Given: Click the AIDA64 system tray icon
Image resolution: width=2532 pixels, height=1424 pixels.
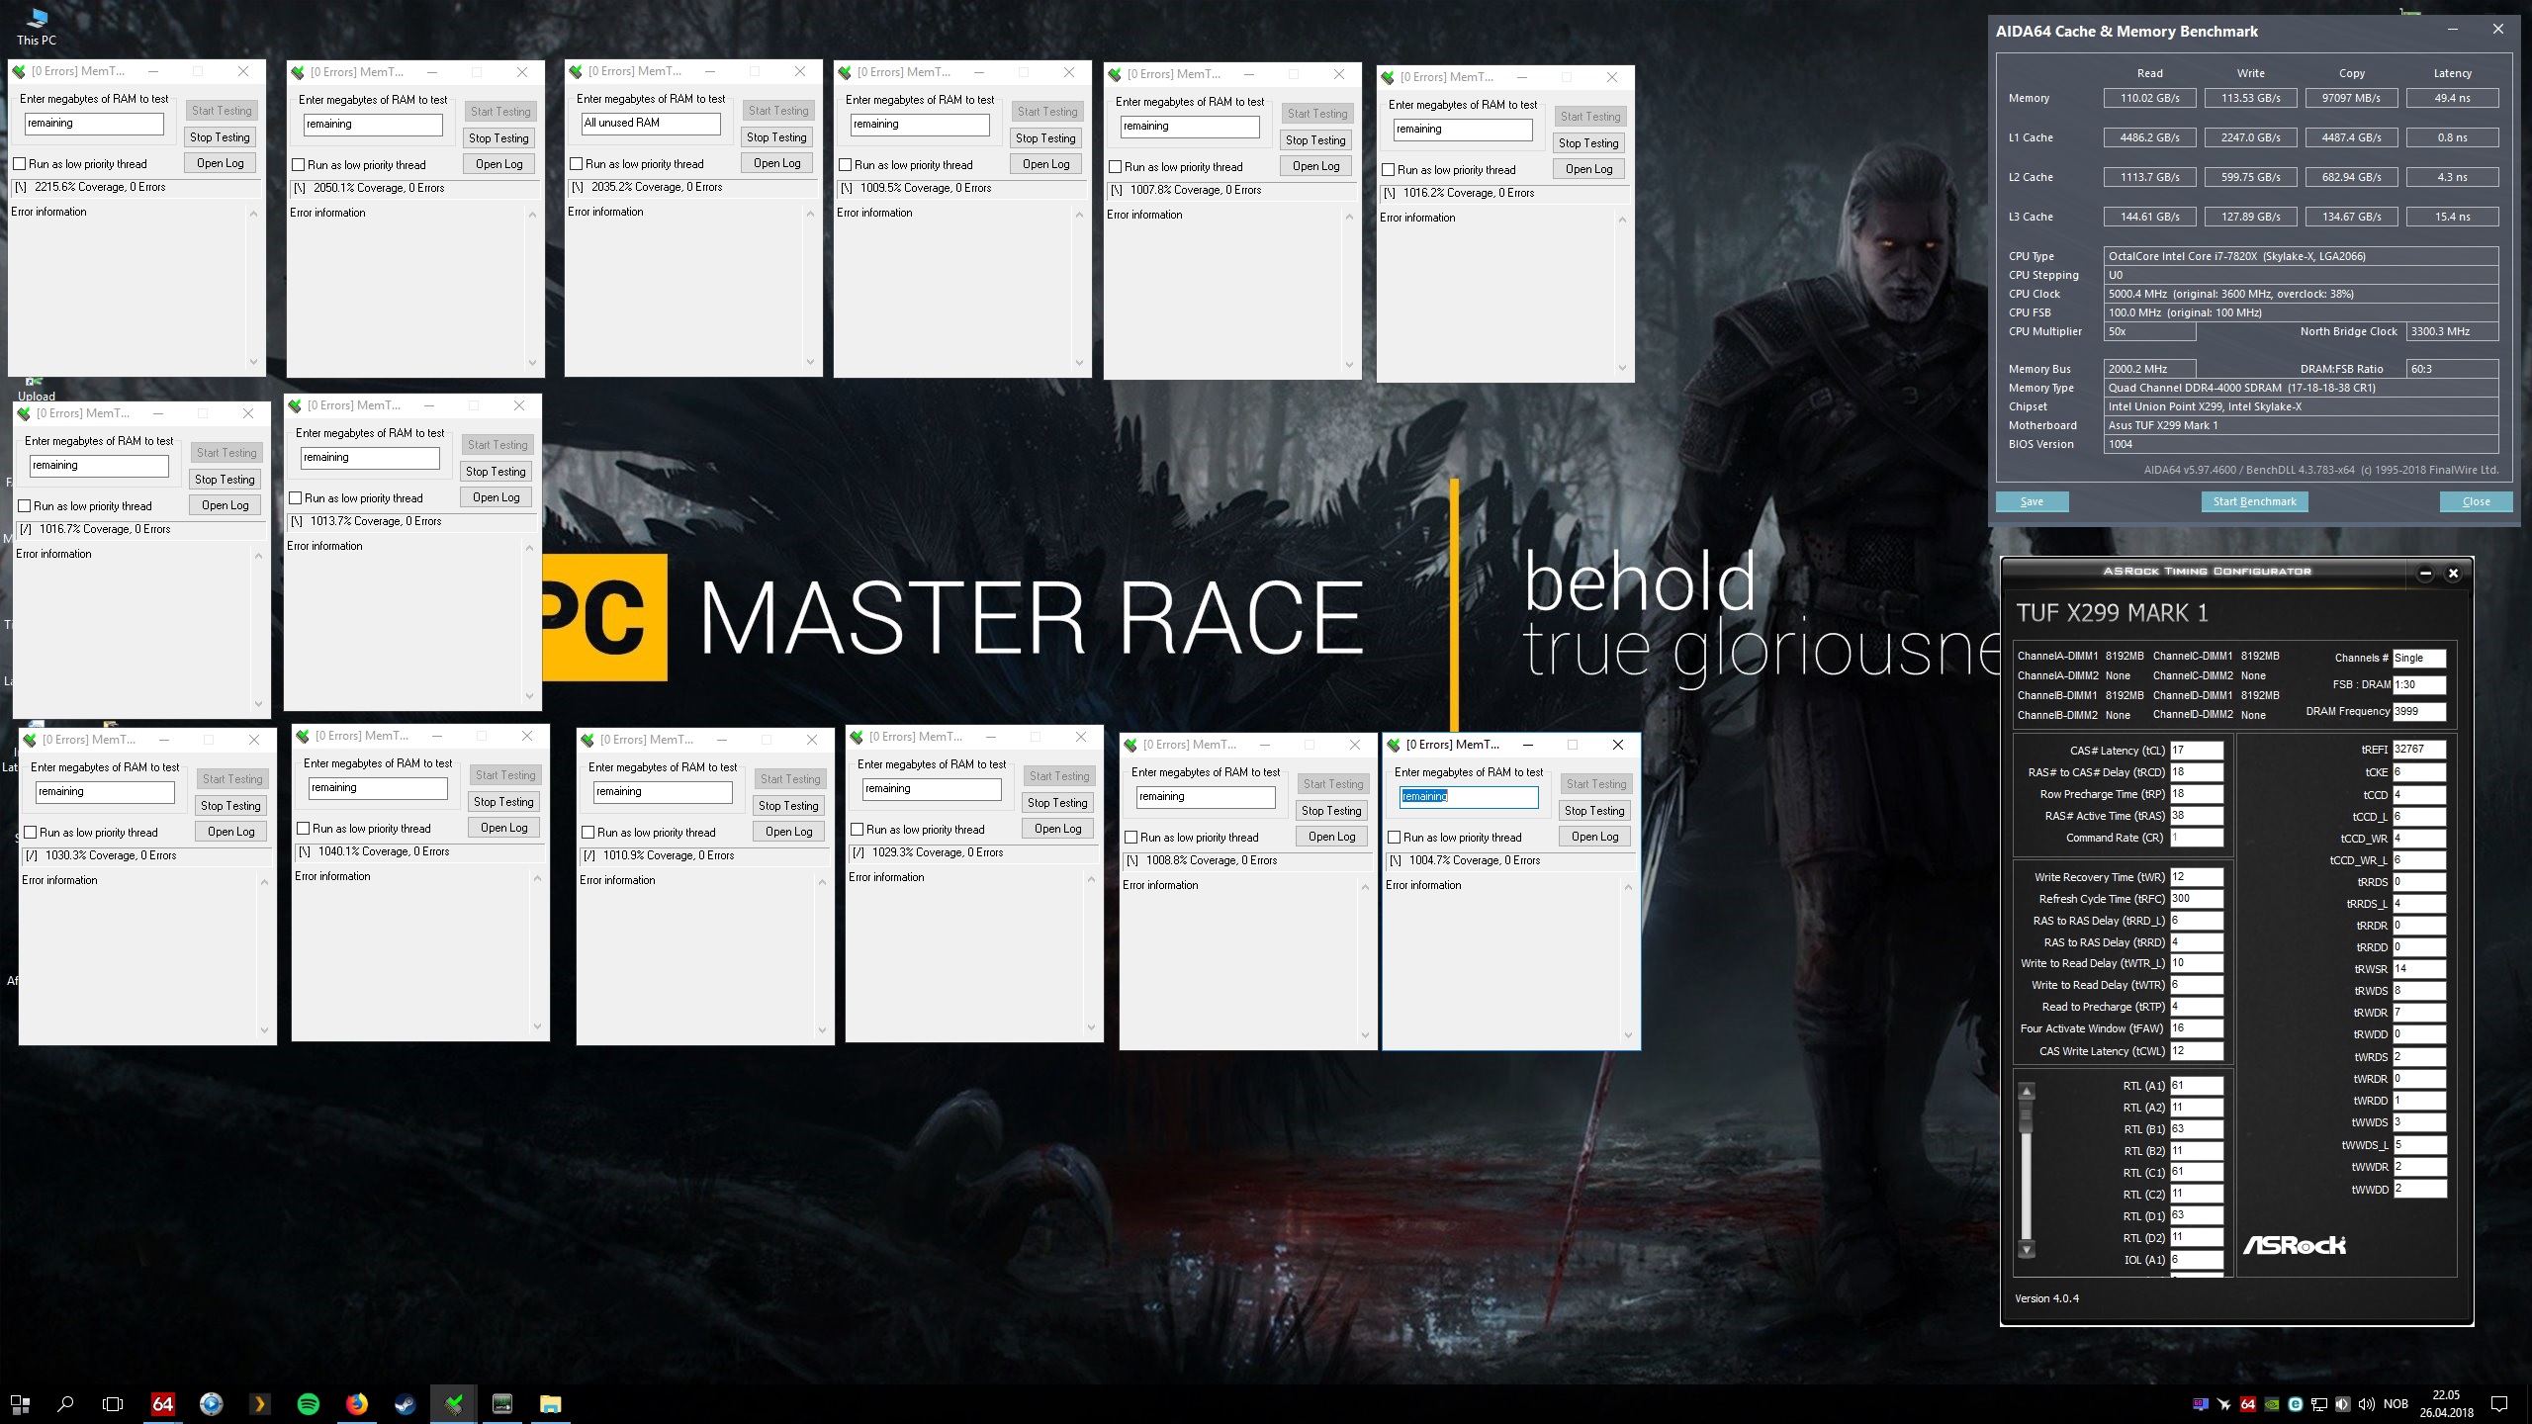Looking at the screenshot, I should point(2248,1404).
